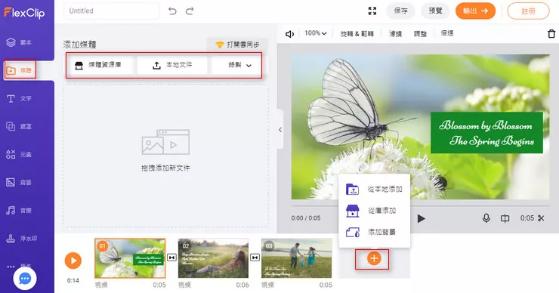Click orange plus add-scene button
This screenshot has height=293, width=559.
[374, 258]
